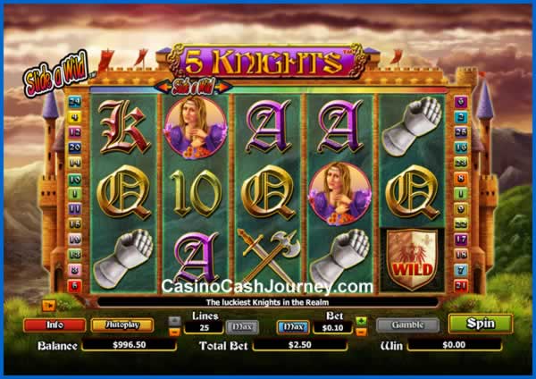Image resolution: width=536 pixels, height=379 pixels.
Task: Click the lady portrait on reel two
Action: point(196,127)
